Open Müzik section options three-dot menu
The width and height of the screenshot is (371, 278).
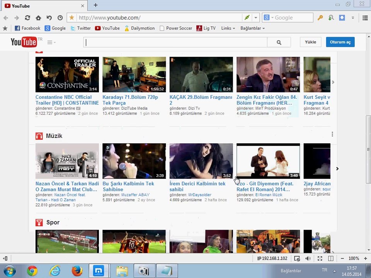point(332,134)
